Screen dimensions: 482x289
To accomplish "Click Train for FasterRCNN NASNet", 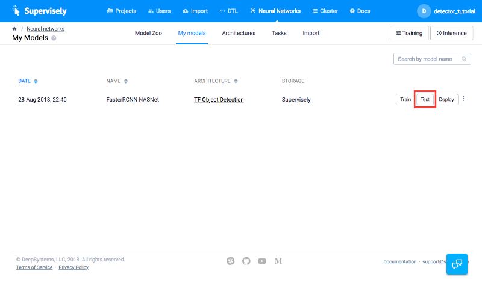I will click(405, 99).
